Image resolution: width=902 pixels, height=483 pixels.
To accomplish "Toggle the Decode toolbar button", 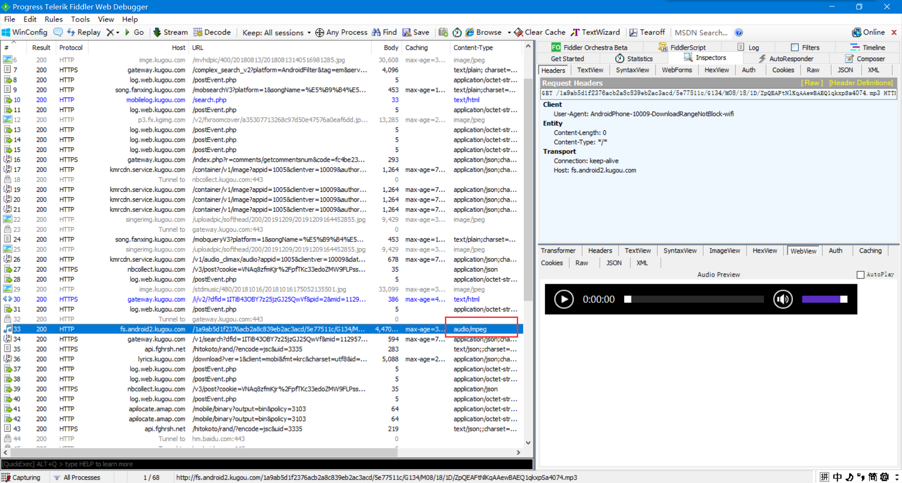I will pos(212,32).
